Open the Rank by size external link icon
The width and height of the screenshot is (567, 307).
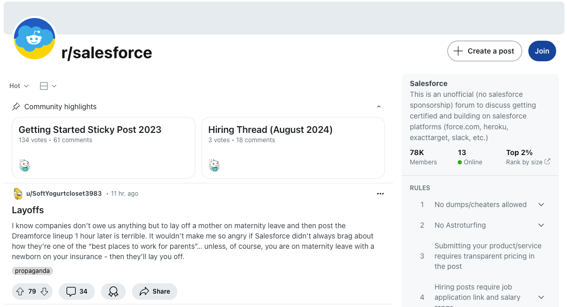click(547, 161)
